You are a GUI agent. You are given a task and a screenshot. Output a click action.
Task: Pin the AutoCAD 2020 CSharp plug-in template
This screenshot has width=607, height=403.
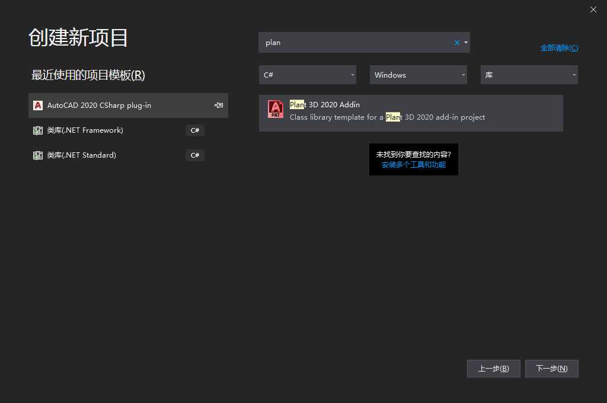point(219,105)
